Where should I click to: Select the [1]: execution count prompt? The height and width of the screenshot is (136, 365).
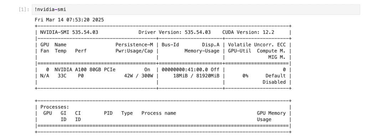coord(24,10)
